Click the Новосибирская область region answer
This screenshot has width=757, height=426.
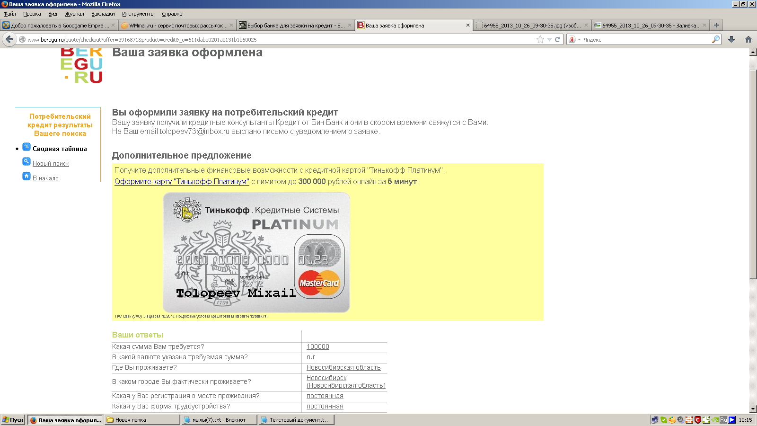[x=343, y=368]
